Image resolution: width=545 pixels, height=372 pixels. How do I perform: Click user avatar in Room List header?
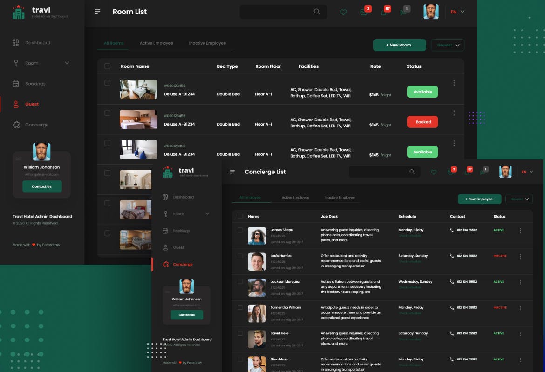[431, 12]
